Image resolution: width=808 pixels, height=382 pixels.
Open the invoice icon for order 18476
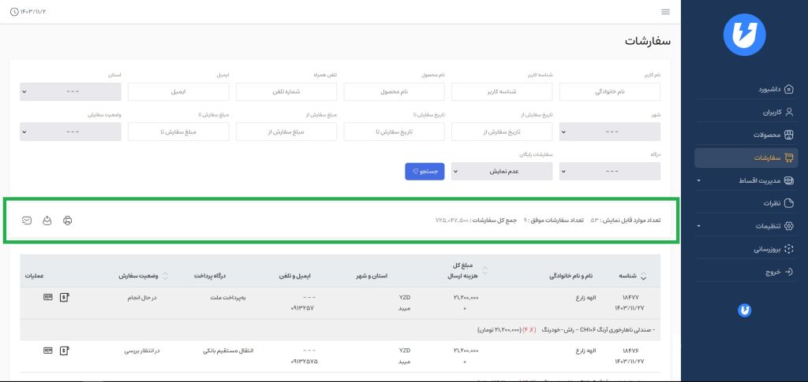click(64, 349)
